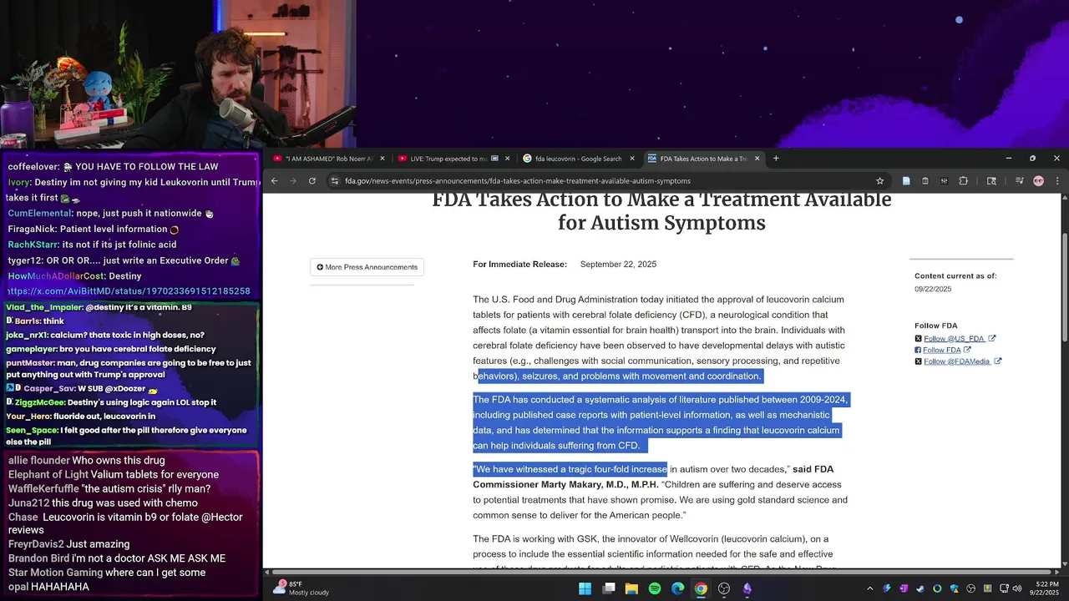Close the fda leucovorin Google Search tab
The image size is (1069, 601).
(x=632, y=159)
